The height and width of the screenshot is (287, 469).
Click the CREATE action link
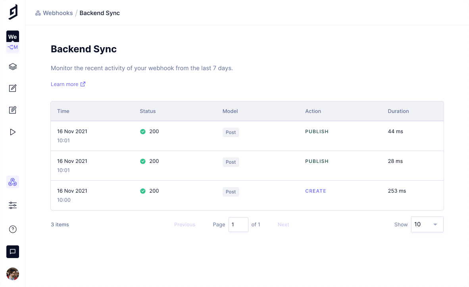315,191
